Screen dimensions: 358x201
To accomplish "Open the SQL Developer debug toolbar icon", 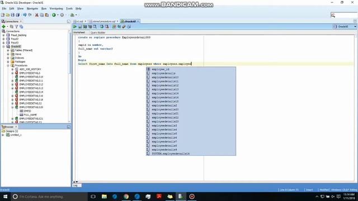I will click(x=72, y=15).
